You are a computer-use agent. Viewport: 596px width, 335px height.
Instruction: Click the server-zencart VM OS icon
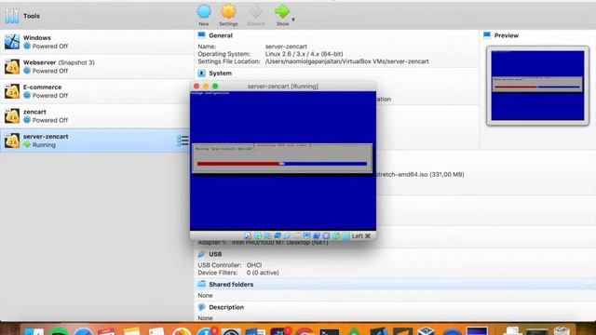12,141
